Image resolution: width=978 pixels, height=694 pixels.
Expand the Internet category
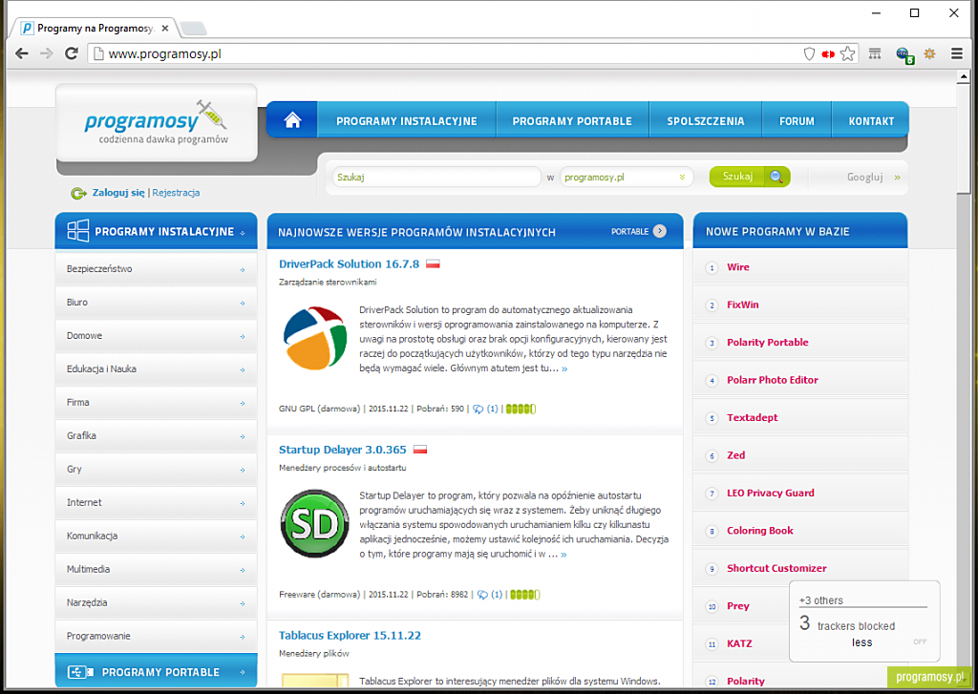pos(156,502)
